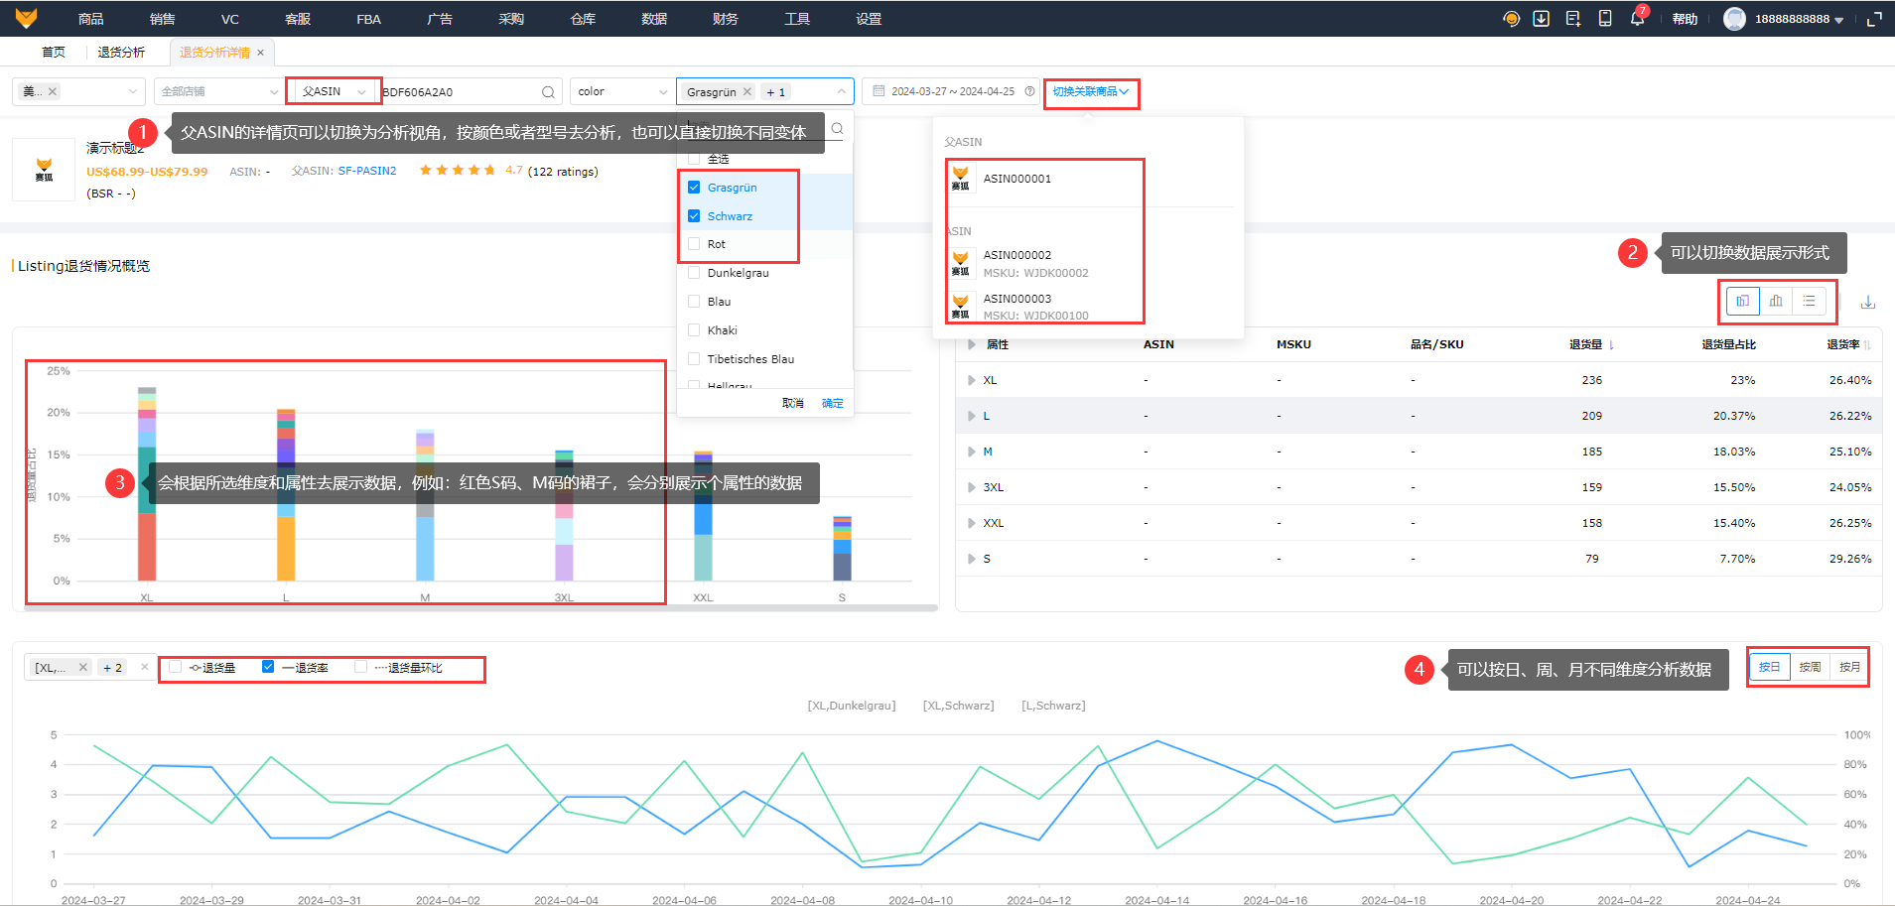
Task: Switch to bar chart display view
Action: click(1776, 302)
